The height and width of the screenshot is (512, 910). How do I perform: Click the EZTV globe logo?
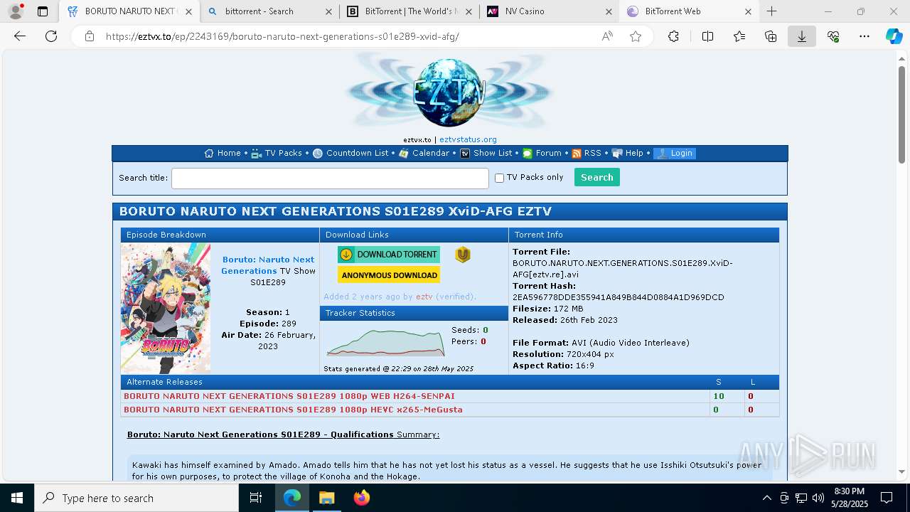click(449, 94)
